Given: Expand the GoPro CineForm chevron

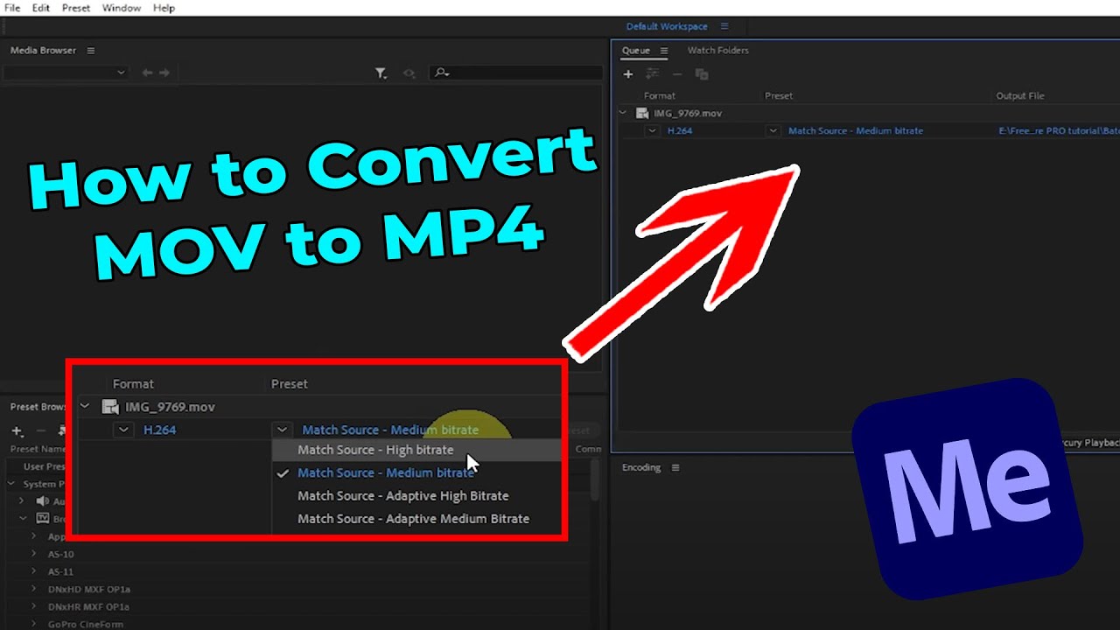Looking at the screenshot, I should (x=33, y=624).
